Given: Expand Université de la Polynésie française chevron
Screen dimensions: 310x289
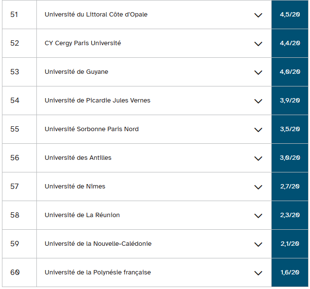Looking at the screenshot, I should [258, 273].
